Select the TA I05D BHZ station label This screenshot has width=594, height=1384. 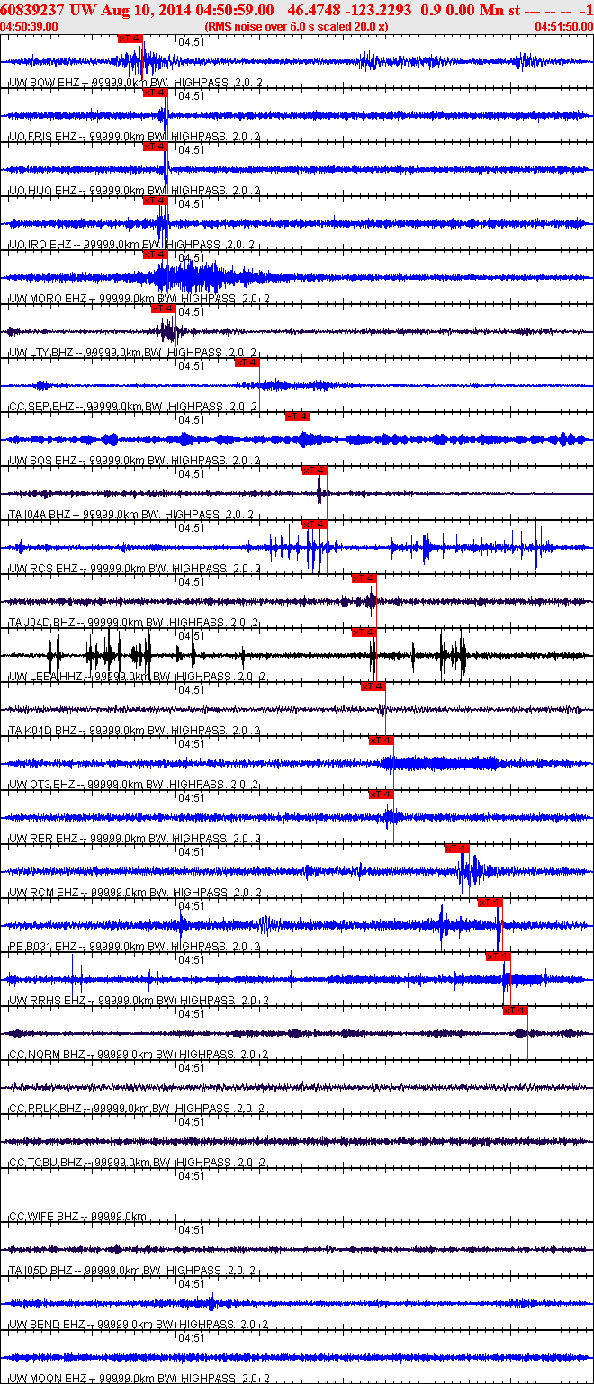(40, 1271)
